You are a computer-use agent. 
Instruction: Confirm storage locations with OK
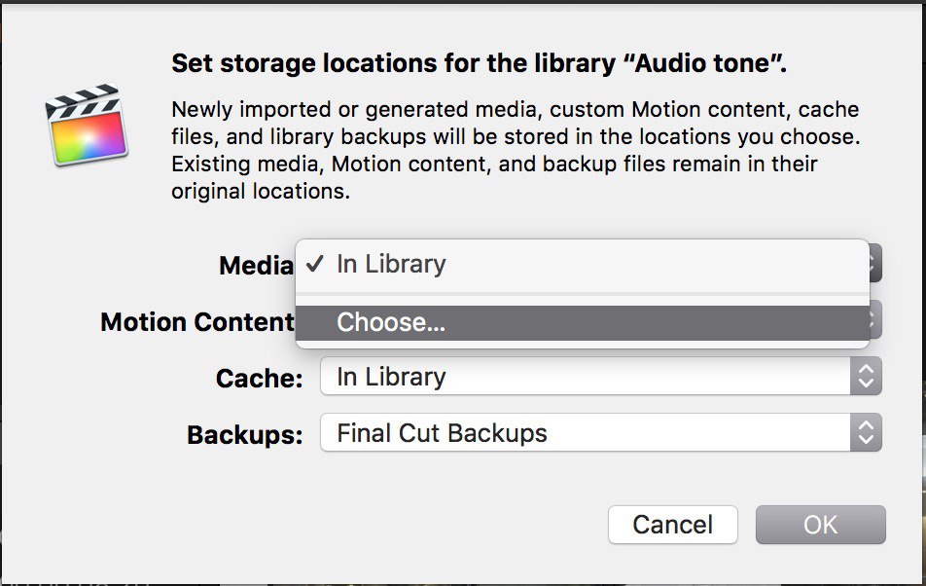820,525
